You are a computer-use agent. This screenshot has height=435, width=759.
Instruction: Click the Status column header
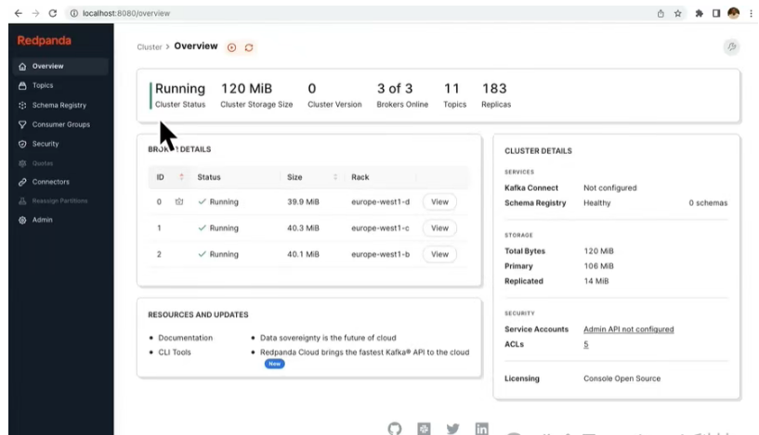click(209, 177)
